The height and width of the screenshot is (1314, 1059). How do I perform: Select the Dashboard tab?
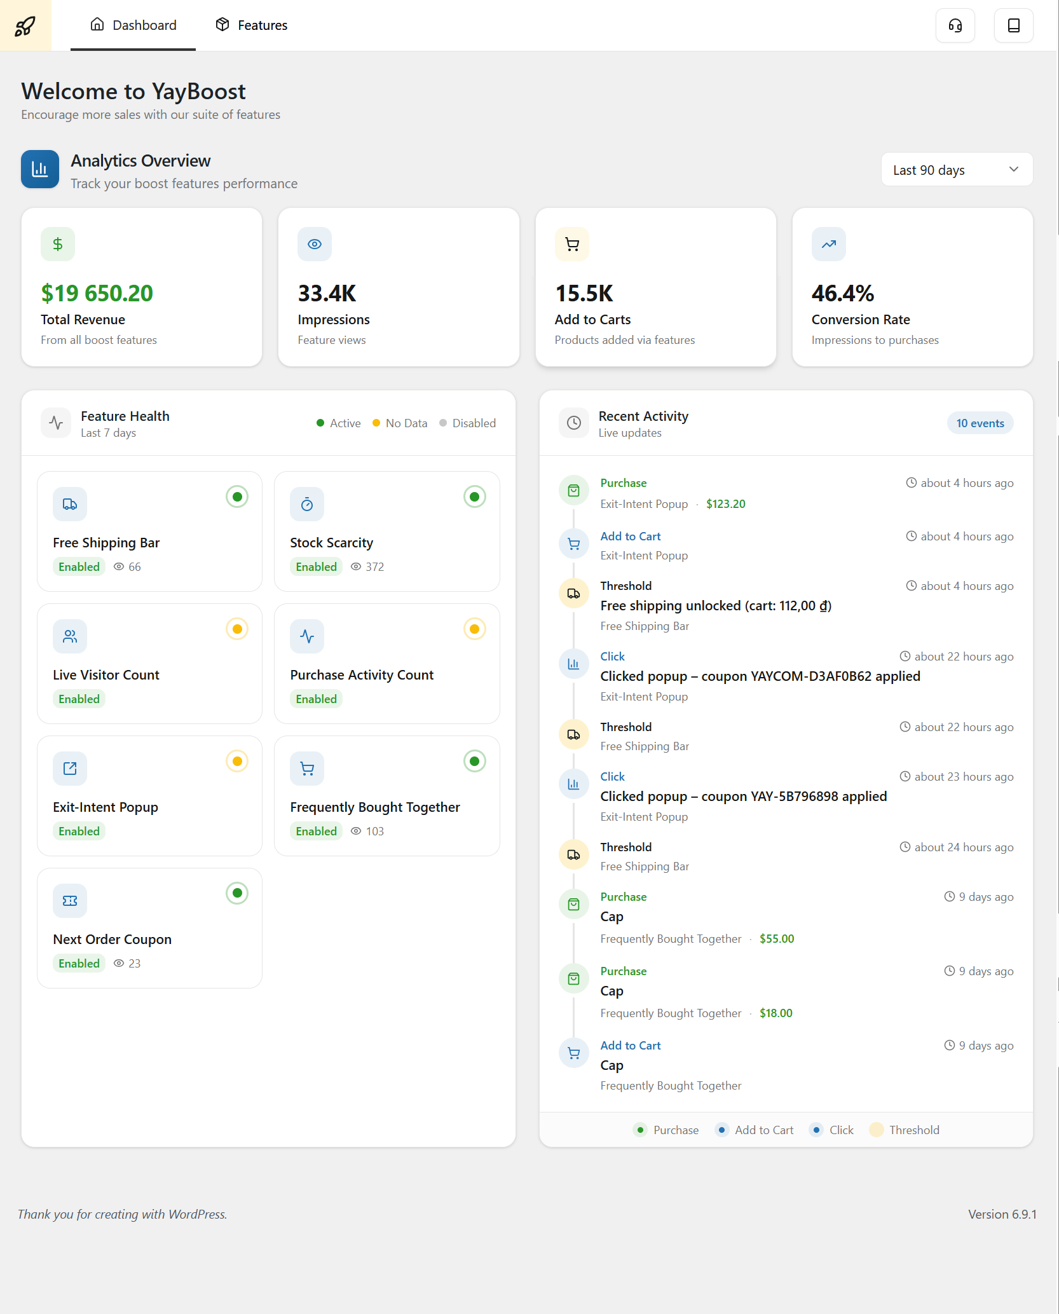point(133,25)
